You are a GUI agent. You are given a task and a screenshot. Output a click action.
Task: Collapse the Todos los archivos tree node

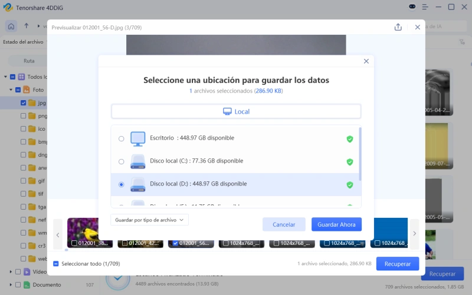point(5,77)
